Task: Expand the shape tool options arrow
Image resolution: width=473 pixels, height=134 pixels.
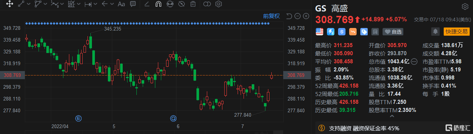Action: (45, 4)
